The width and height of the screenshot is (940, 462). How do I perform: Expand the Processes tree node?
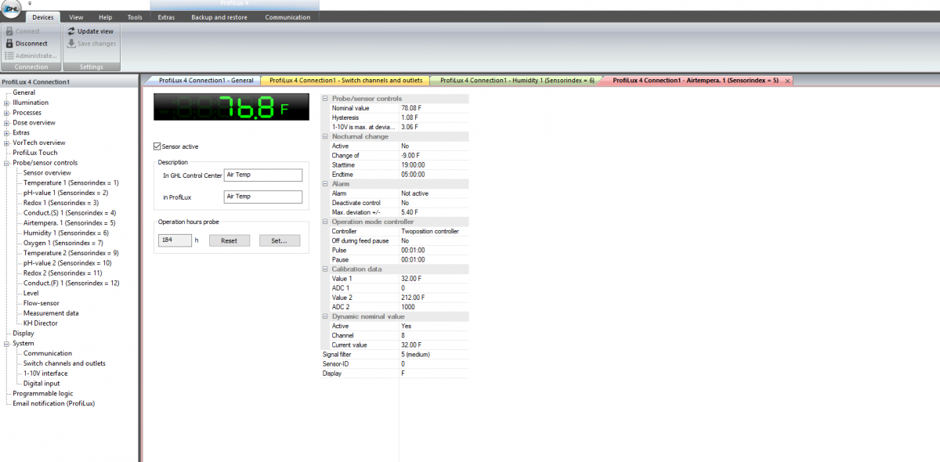coord(6,113)
